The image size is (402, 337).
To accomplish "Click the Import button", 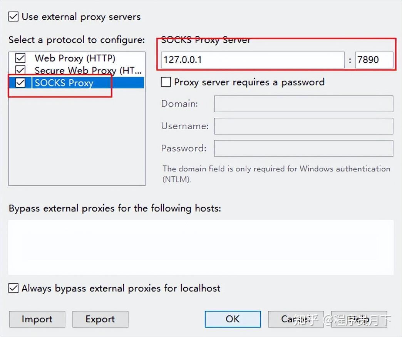I will [x=37, y=319].
